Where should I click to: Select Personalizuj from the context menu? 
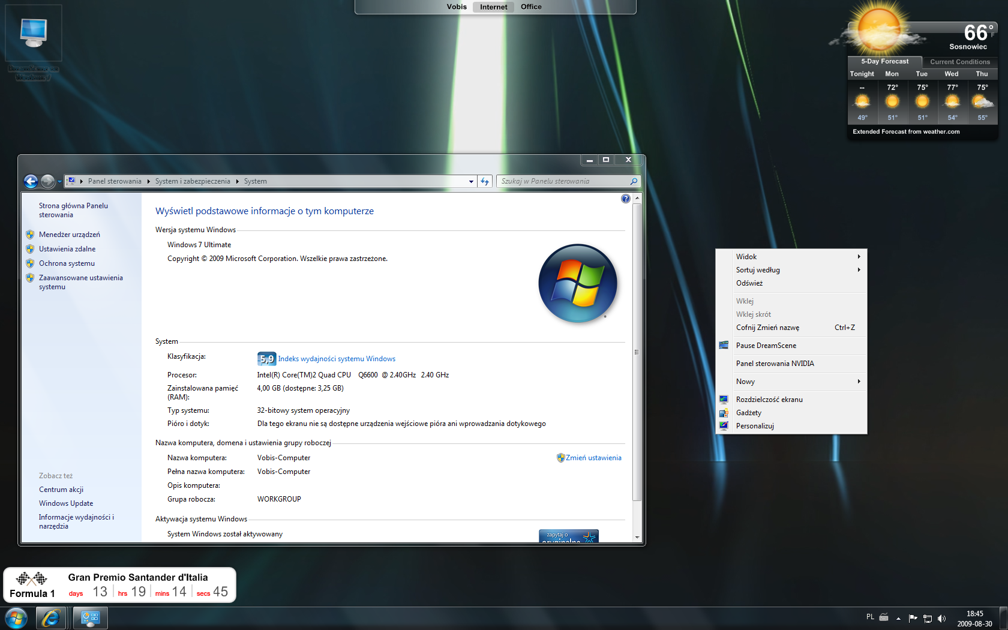[x=755, y=425]
